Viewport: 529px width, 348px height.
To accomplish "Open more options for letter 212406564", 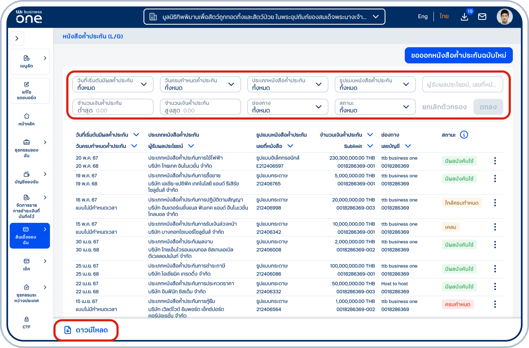I will point(495,304).
